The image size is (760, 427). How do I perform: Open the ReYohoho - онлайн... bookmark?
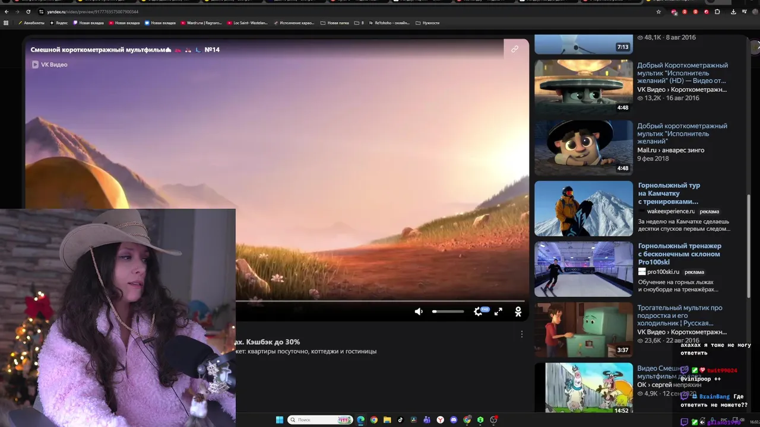389,23
